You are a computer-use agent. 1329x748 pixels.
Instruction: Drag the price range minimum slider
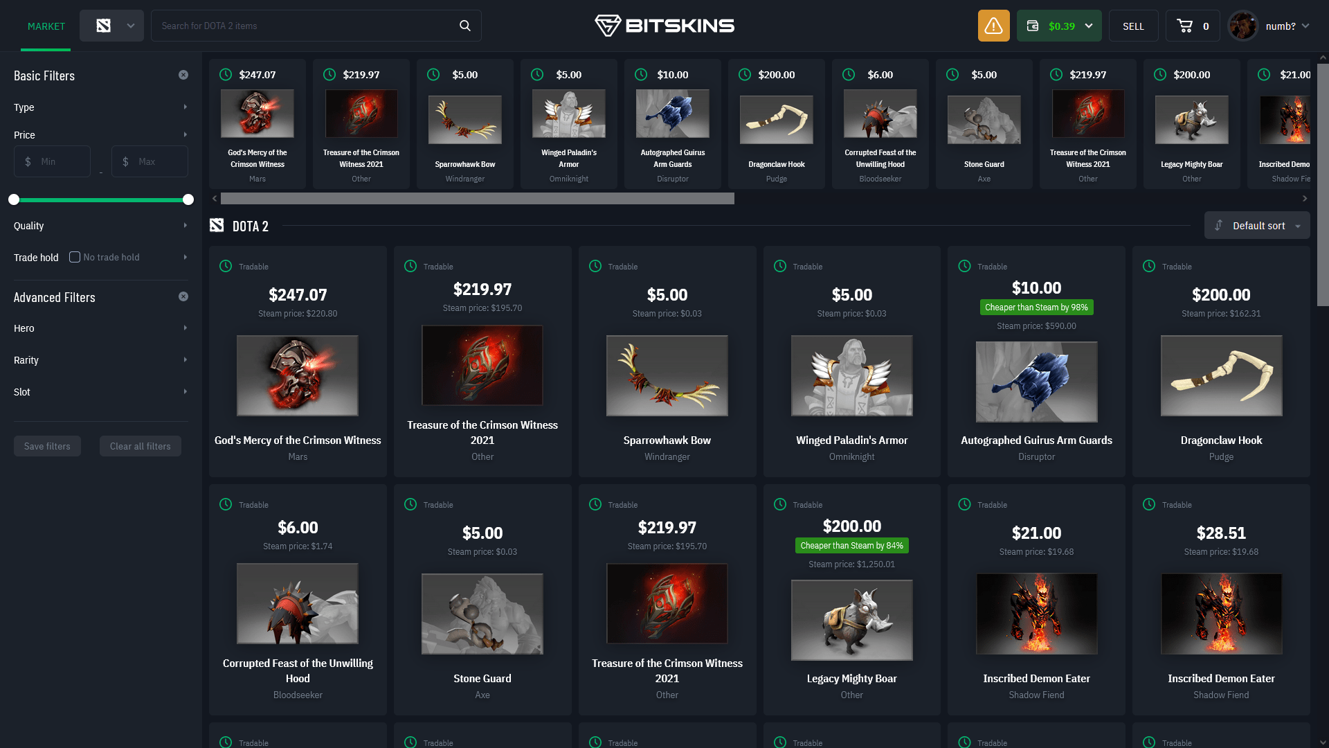pyautogui.click(x=14, y=198)
